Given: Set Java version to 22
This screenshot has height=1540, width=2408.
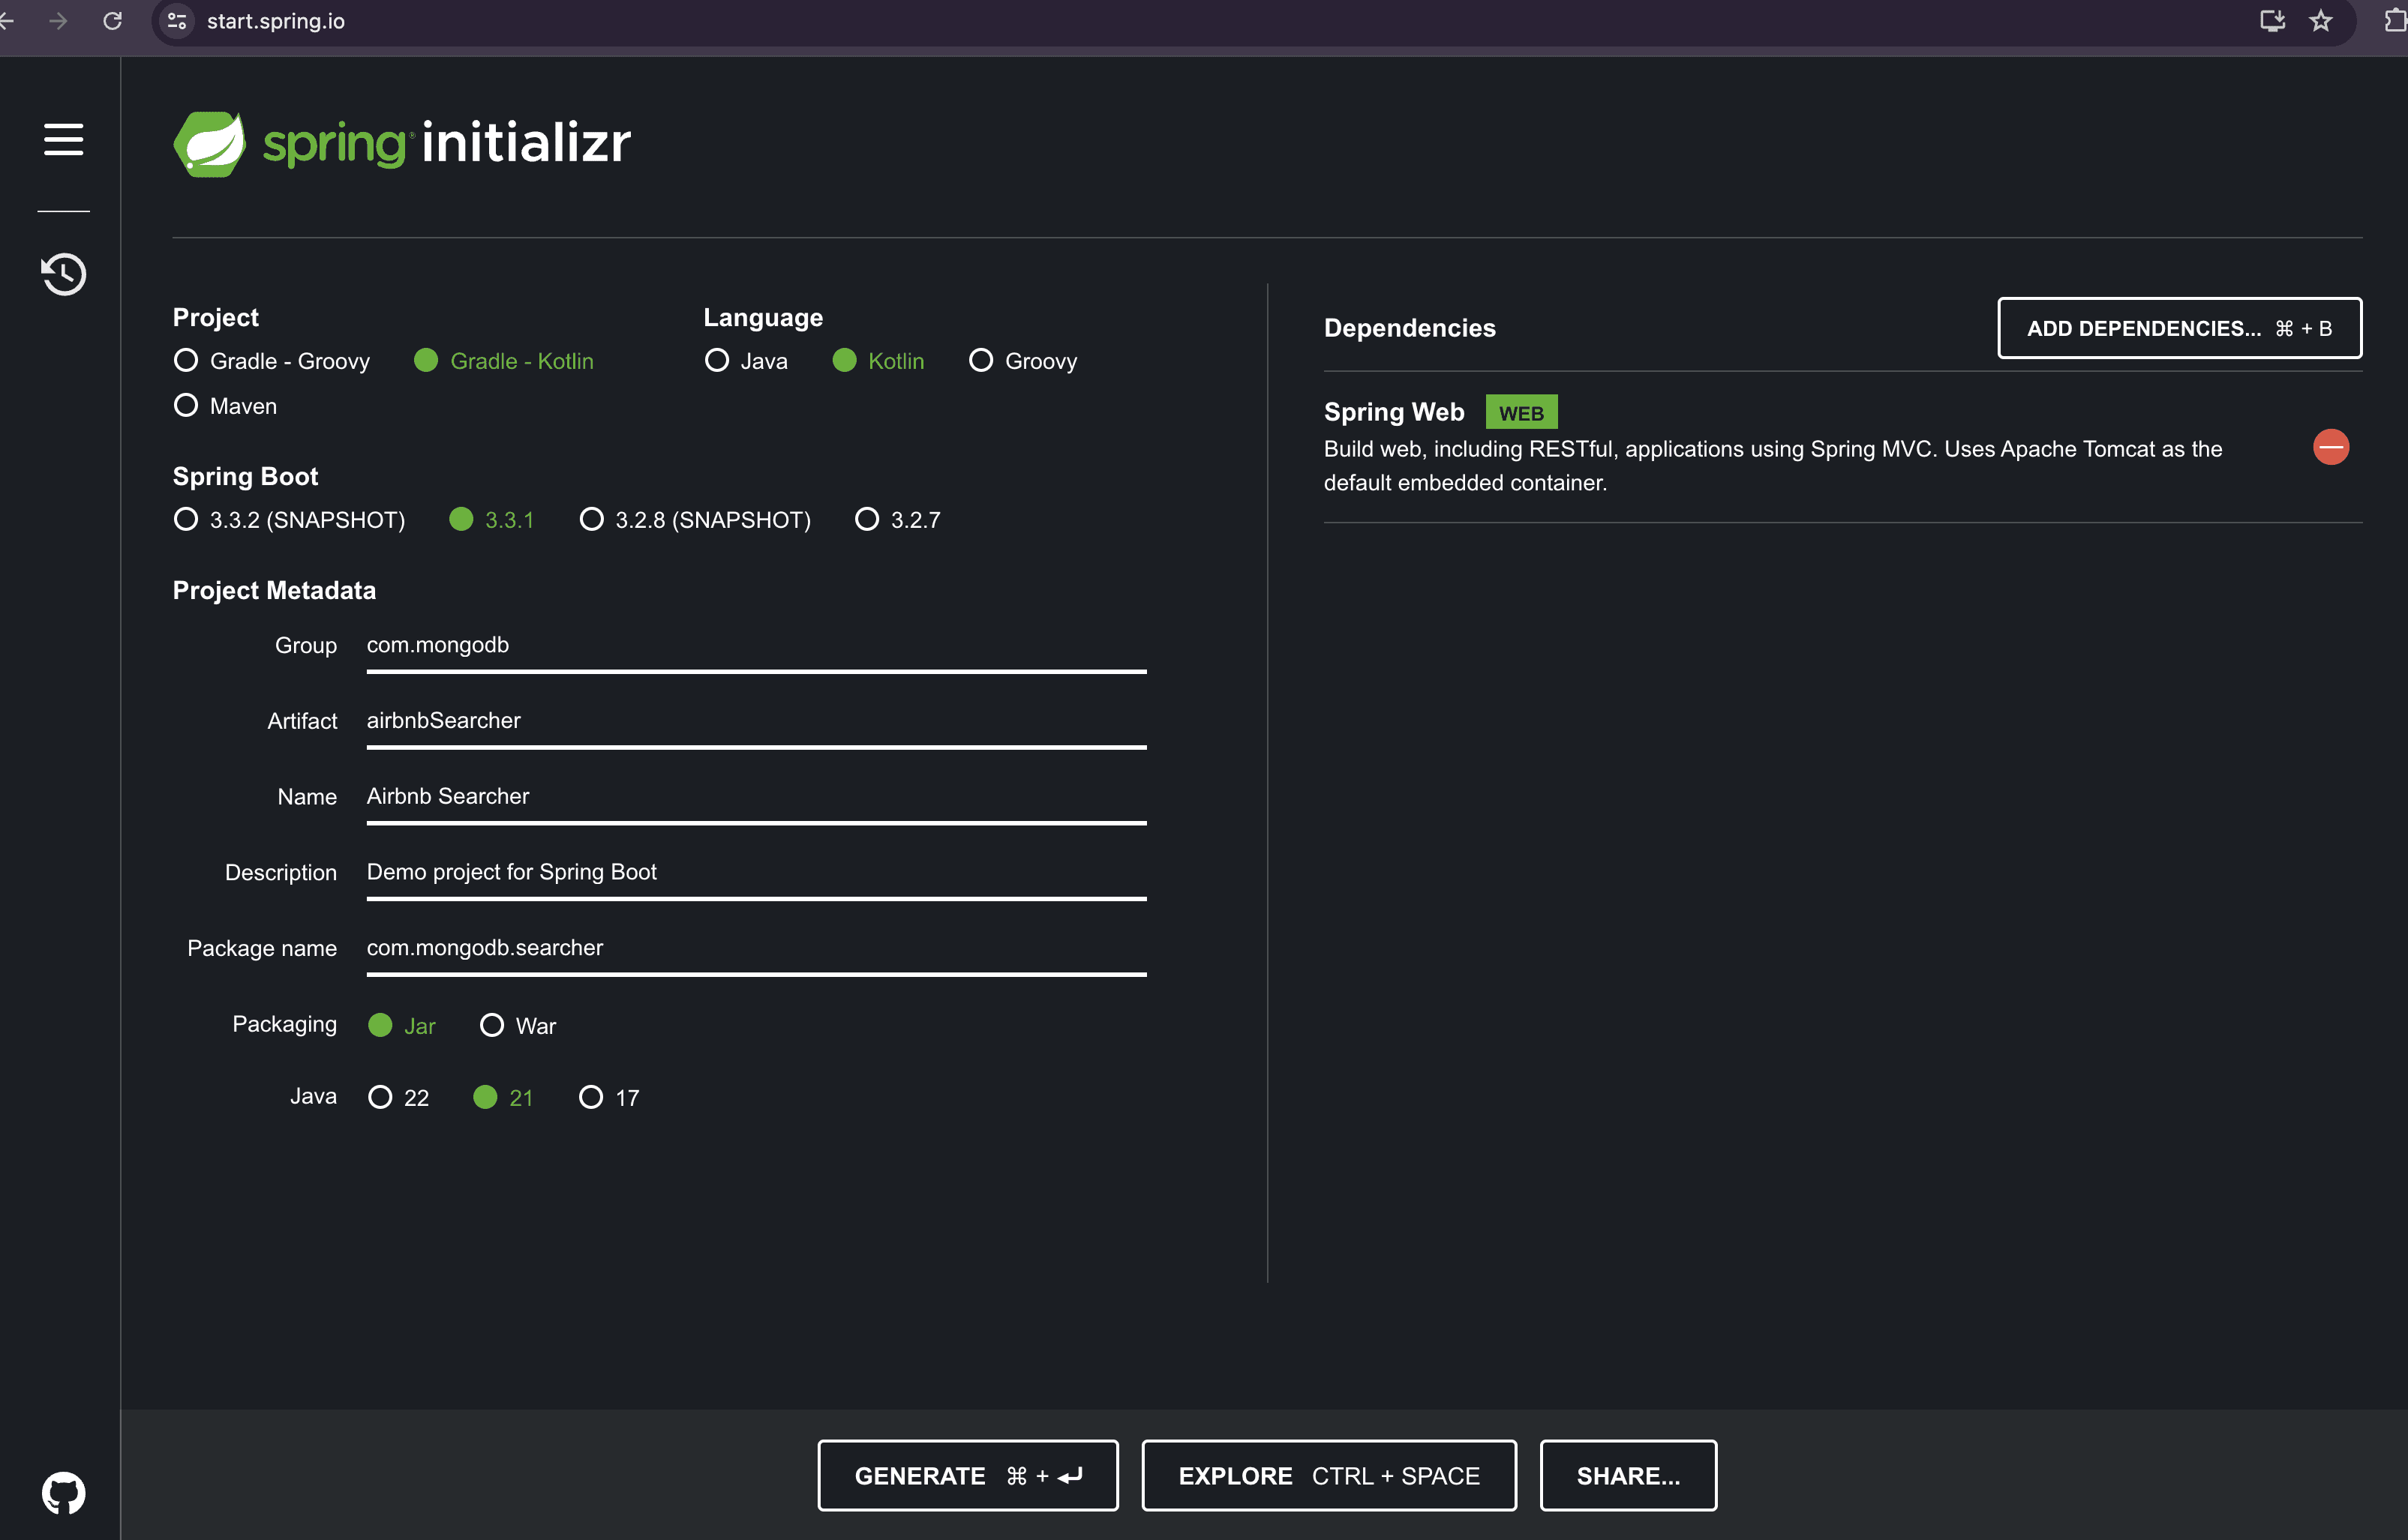Looking at the screenshot, I should tap(398, 1098).
